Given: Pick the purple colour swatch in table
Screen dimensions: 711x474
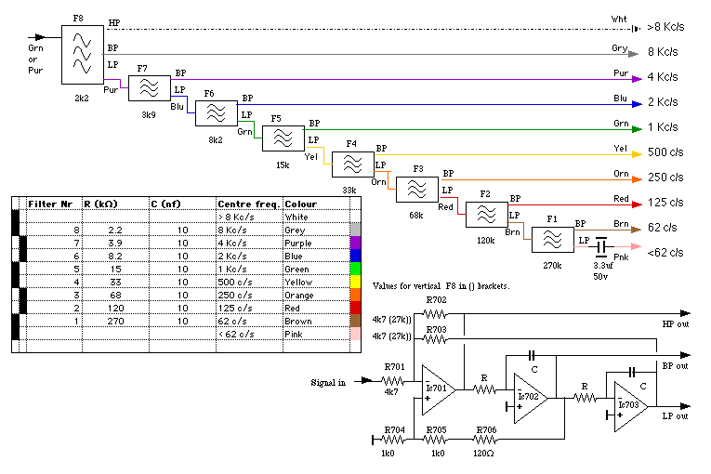Looking at the screenshot, I should pos(354,243).
